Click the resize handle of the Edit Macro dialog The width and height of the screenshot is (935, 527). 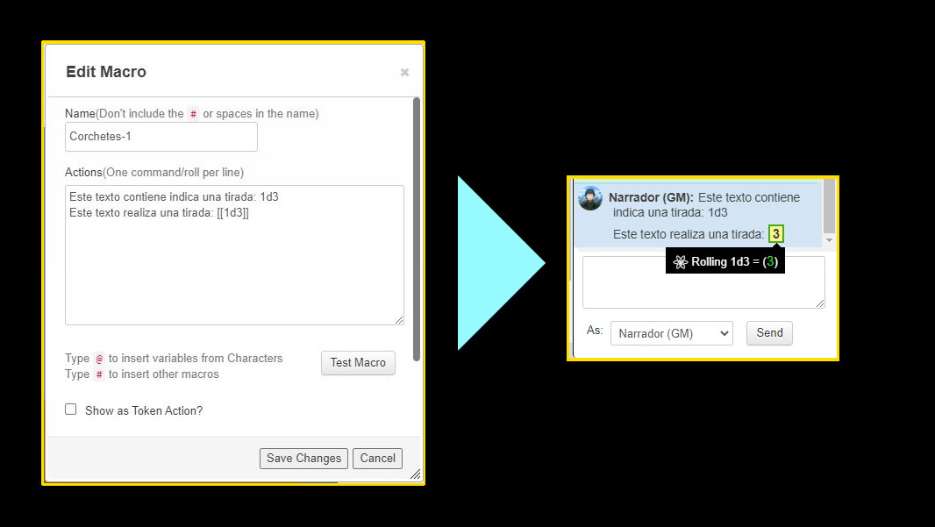tap(416, 474)
